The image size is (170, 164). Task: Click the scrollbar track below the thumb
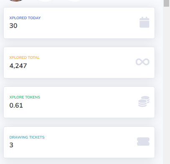coord(166,85)
